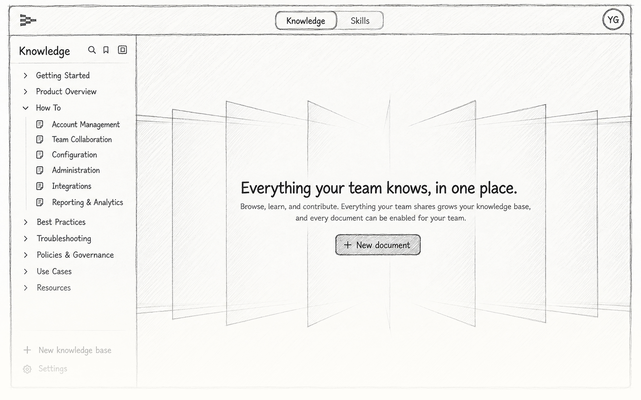
Task: Open search in Knowledge sidebar
Action: coord(92,50)
